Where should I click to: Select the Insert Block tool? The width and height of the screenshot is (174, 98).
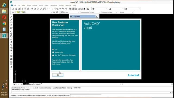(x=11, y=48)
